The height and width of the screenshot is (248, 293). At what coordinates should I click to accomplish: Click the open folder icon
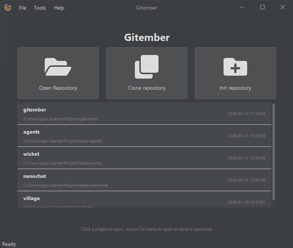coord(58,67)
